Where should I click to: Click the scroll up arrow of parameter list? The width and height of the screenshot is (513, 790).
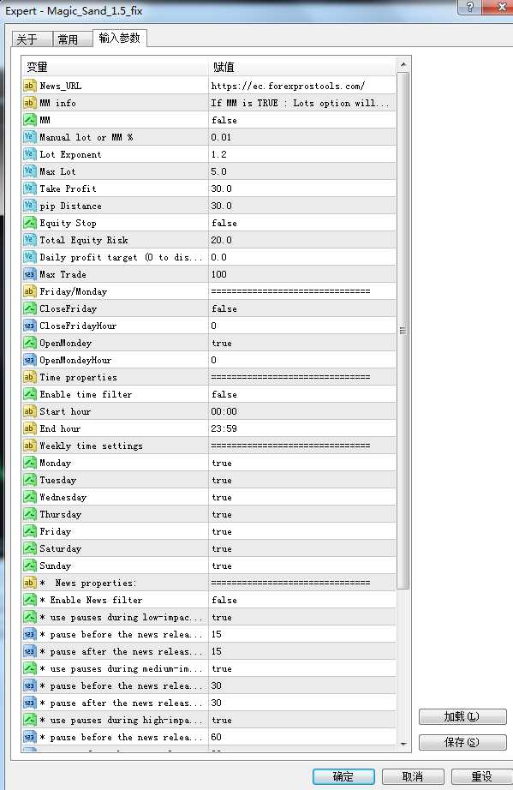(403, 64)
